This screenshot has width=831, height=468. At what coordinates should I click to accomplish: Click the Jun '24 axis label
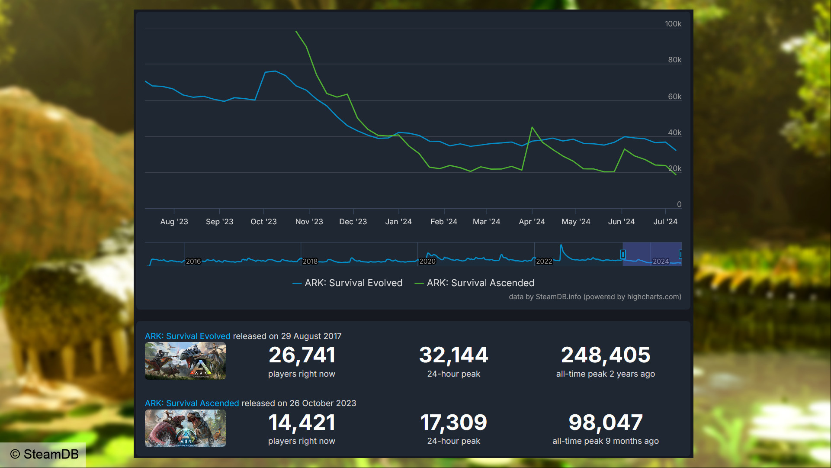click(621, 221)
